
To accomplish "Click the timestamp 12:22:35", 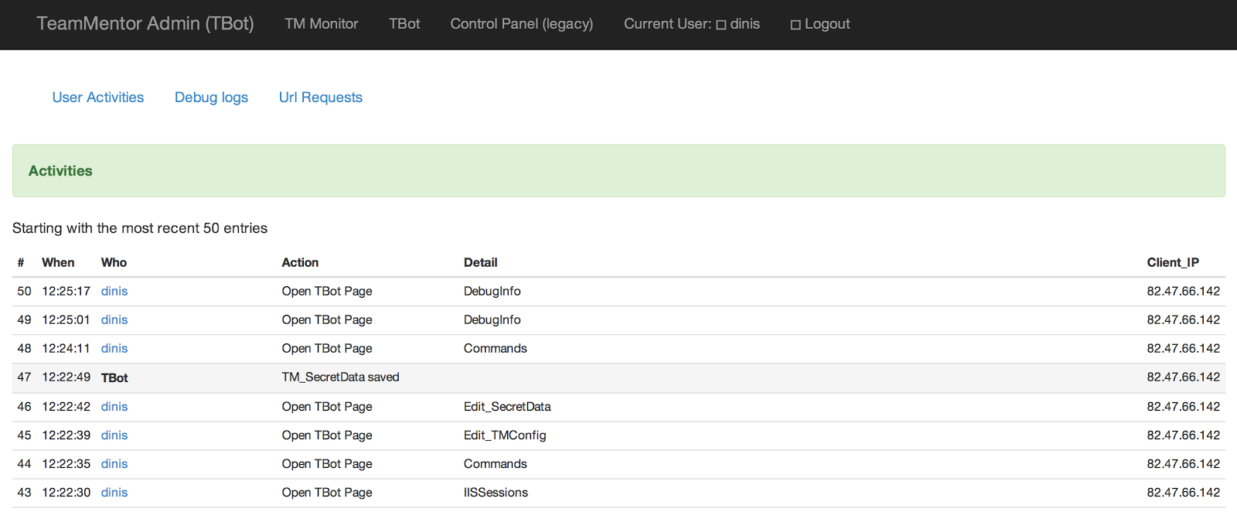I will 66,464.
